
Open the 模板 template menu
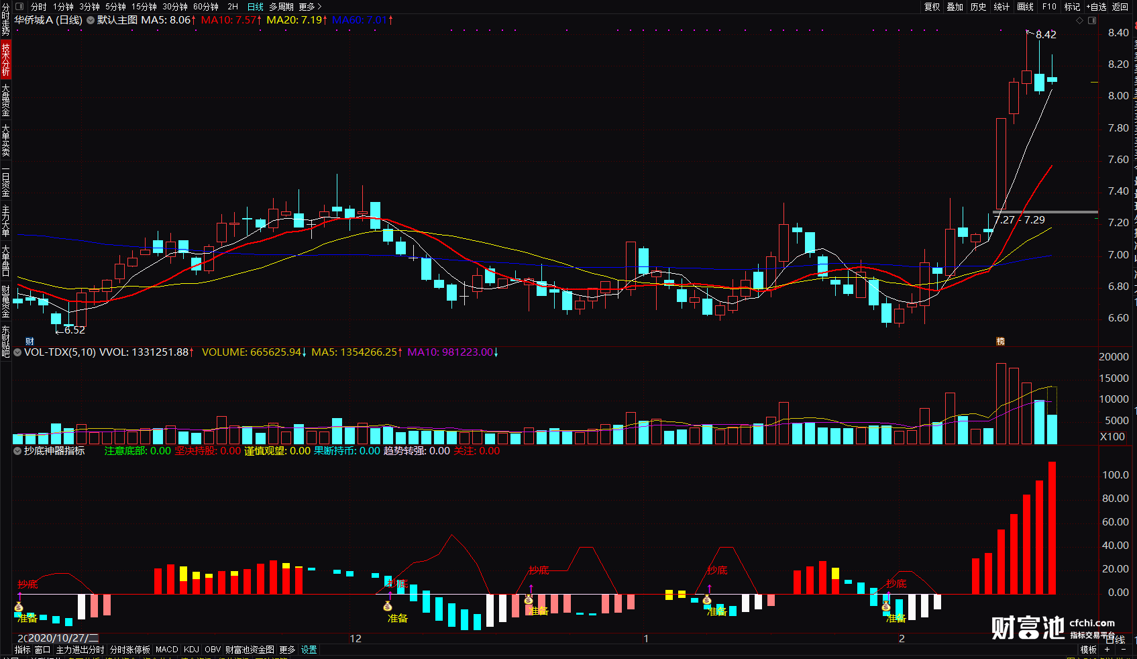[1089, 650]
